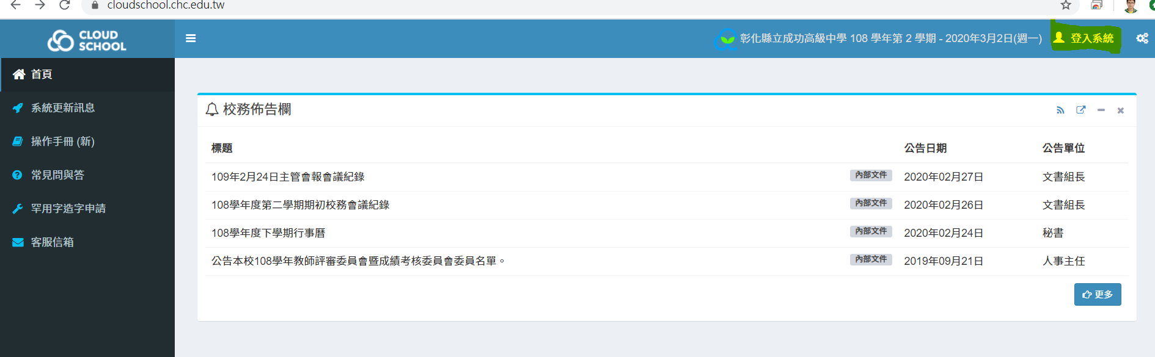Click the envelope icon beside 客服信箱
The image size is (1155, 357).
click(x=18, y=242)
